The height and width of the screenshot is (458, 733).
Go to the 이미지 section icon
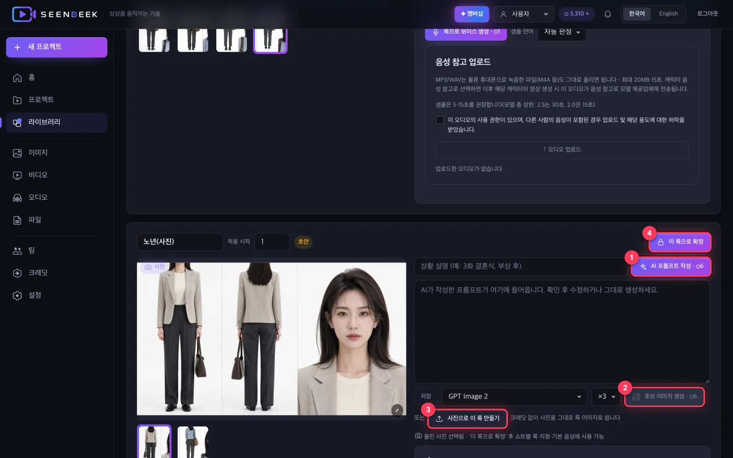click(17, 153)
